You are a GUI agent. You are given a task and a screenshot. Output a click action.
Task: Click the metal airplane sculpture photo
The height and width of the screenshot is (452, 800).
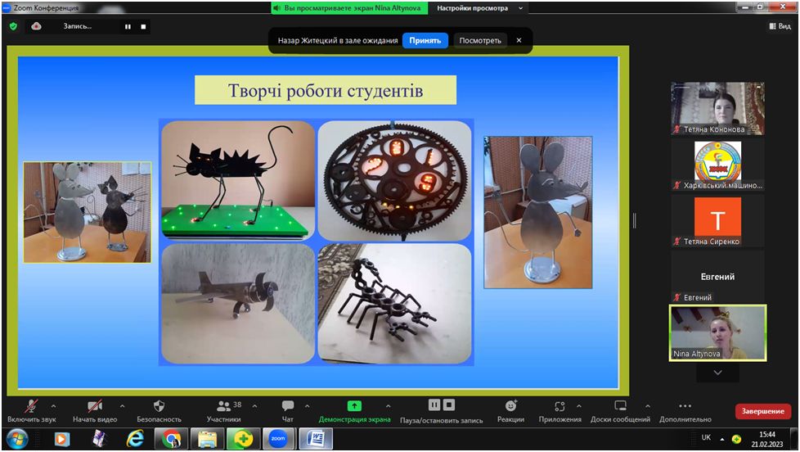pos(238,303)
